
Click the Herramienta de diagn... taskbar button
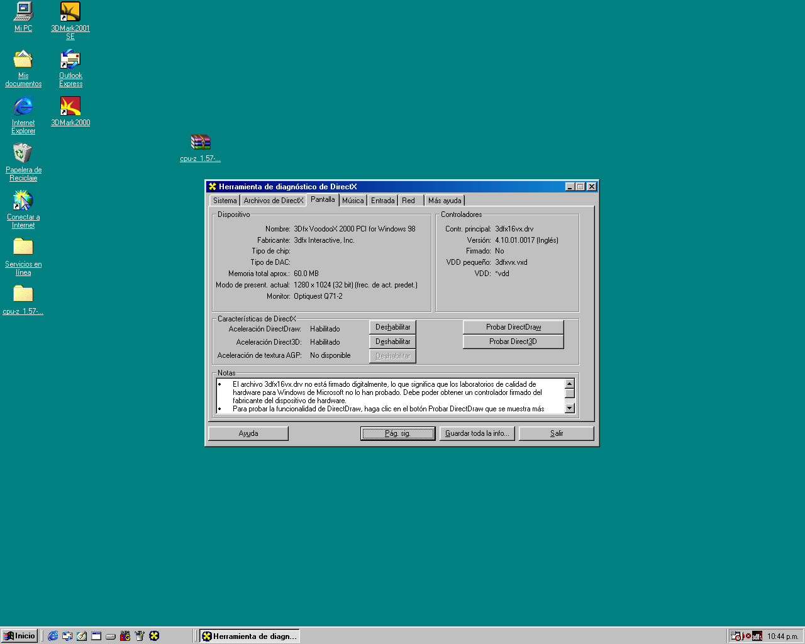250,636
